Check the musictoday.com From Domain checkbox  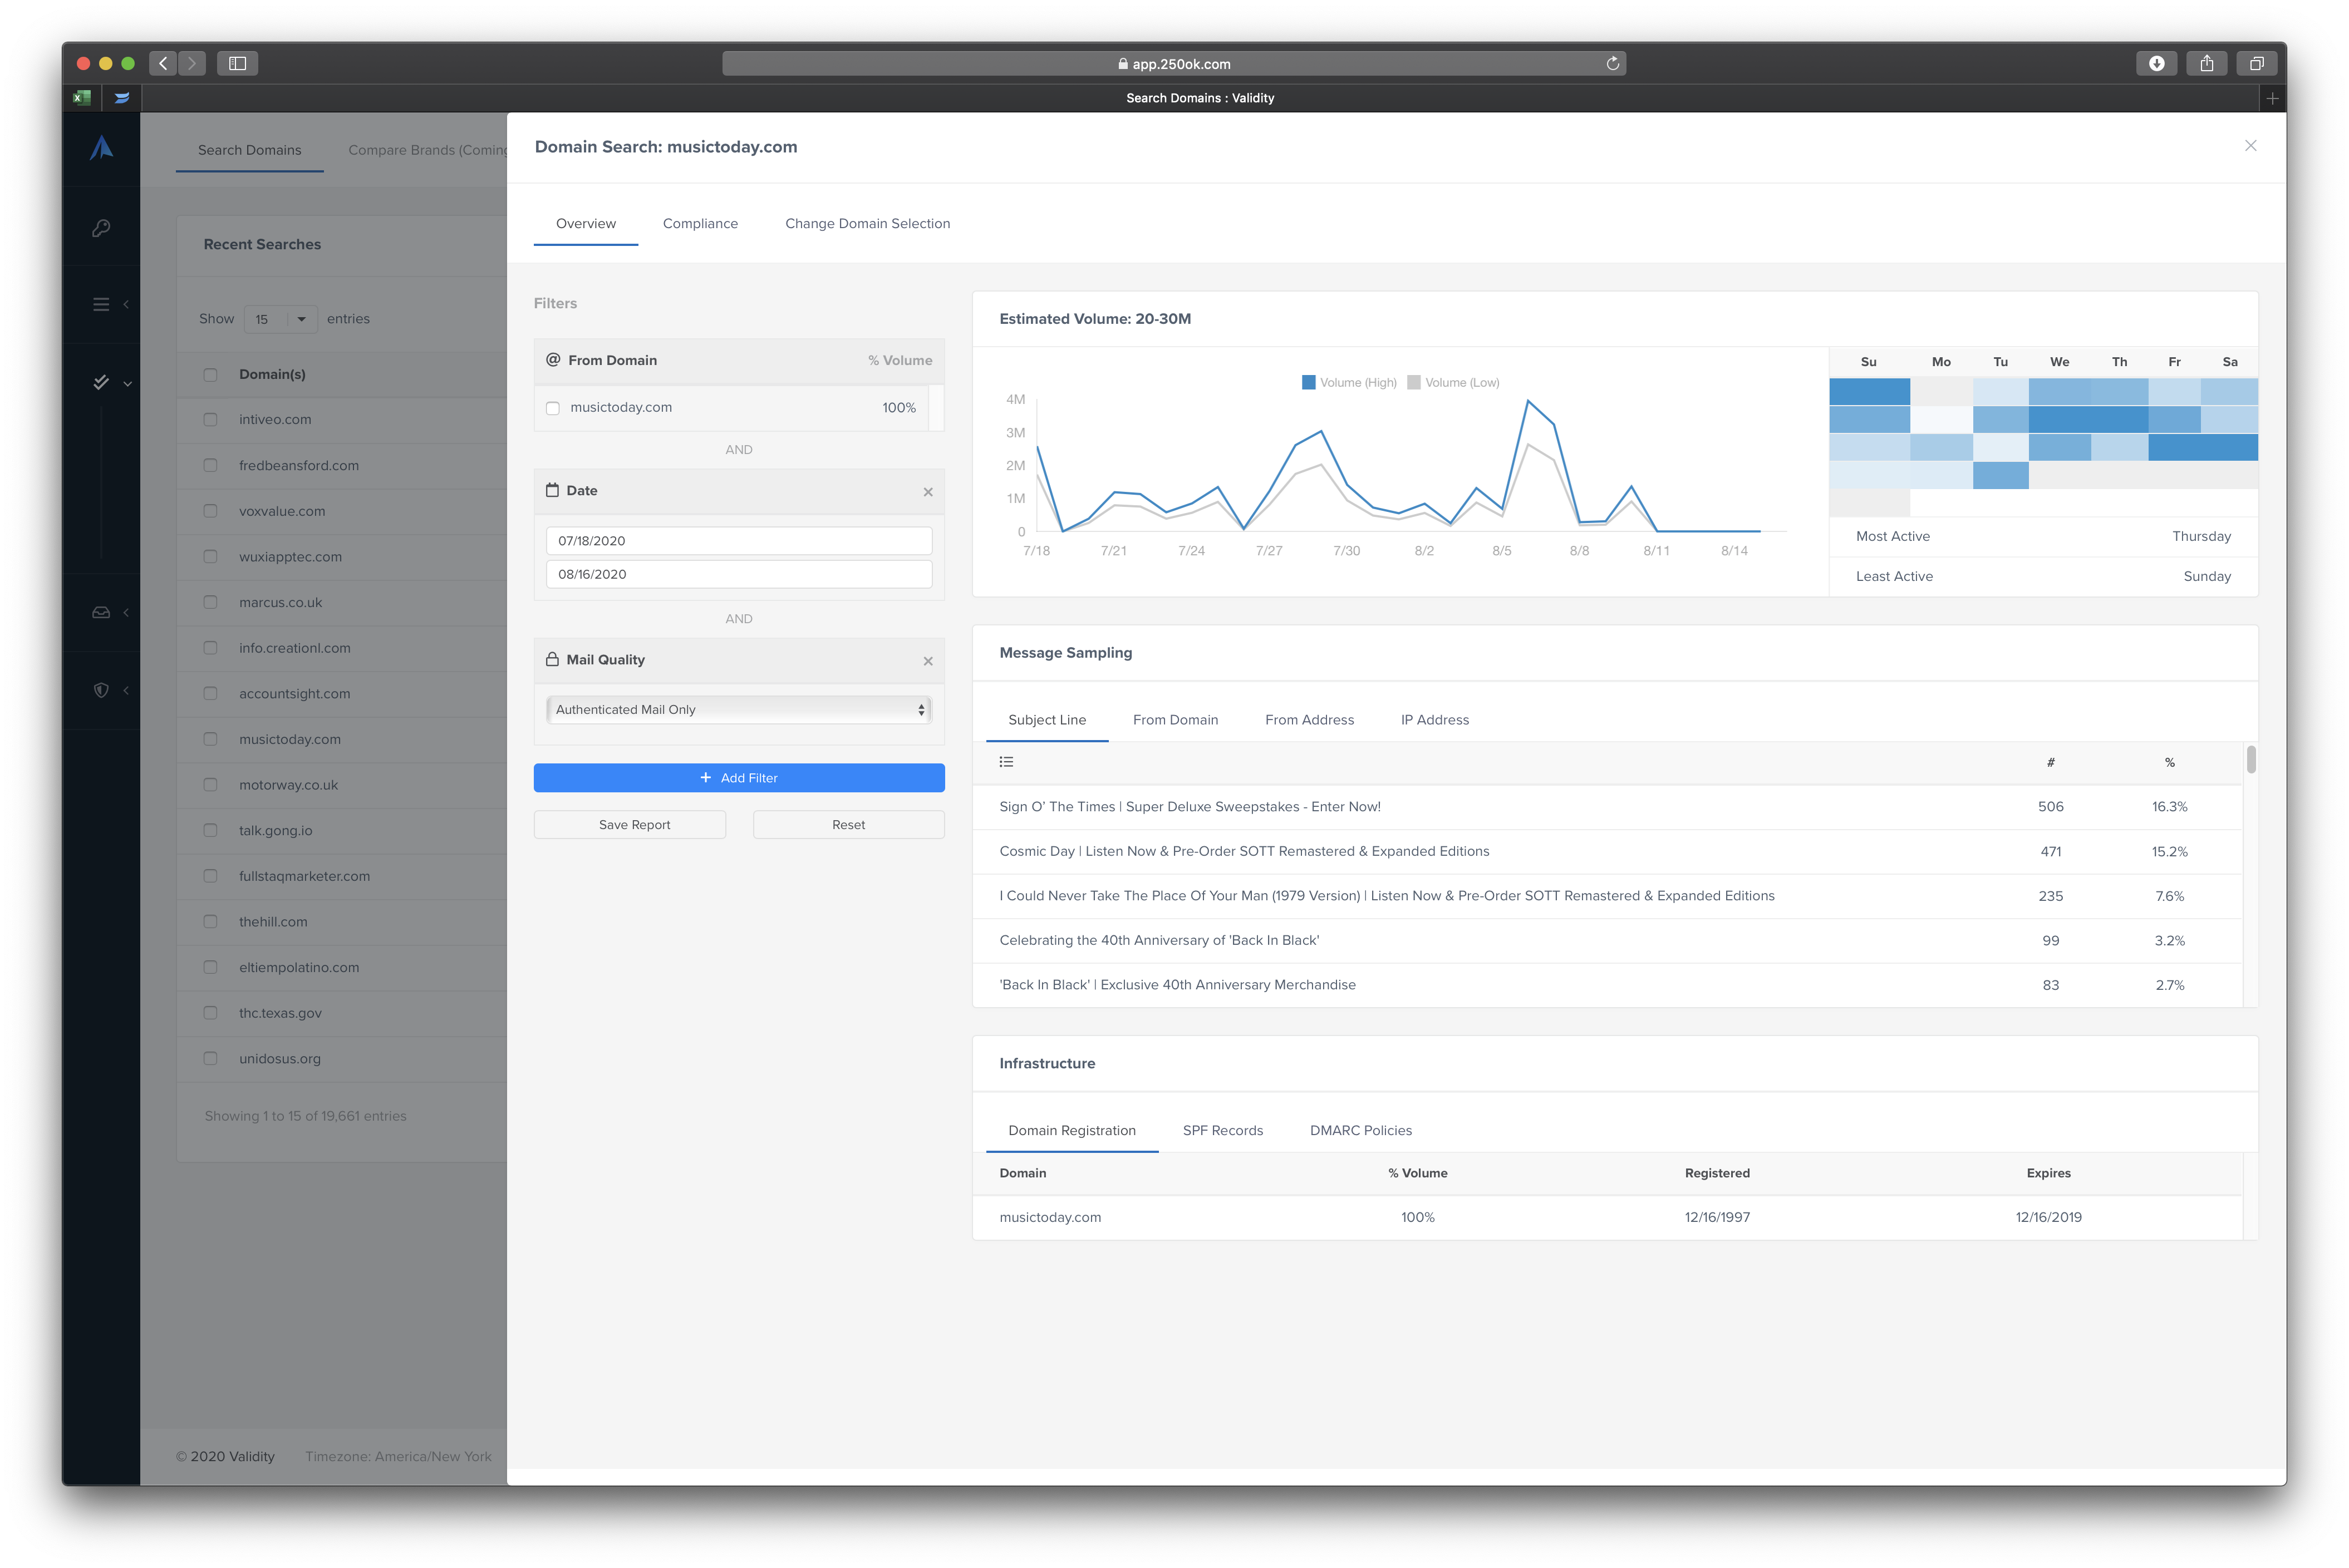pos(553,408)
